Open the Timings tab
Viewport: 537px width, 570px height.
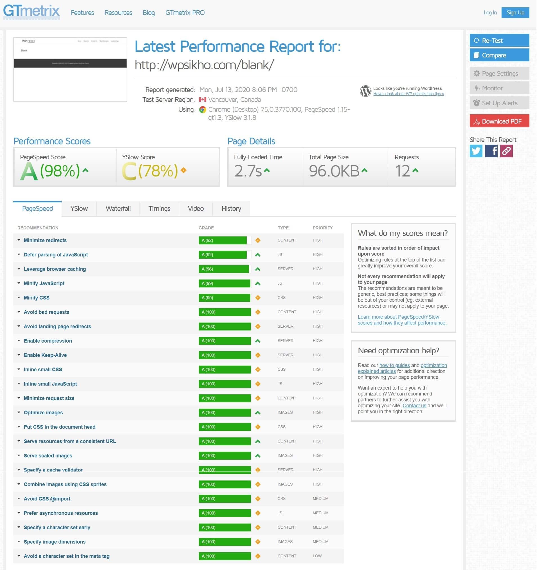[159, 209]
